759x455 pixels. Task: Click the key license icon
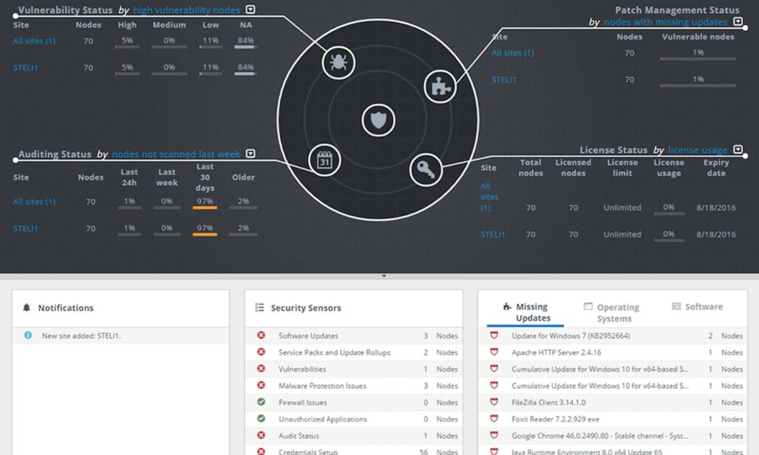(426, 171)
